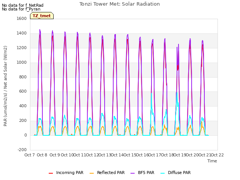Click the 'No data for f_NetRad' message
This screenshot has width=240, height=180.
coord(22,5)
